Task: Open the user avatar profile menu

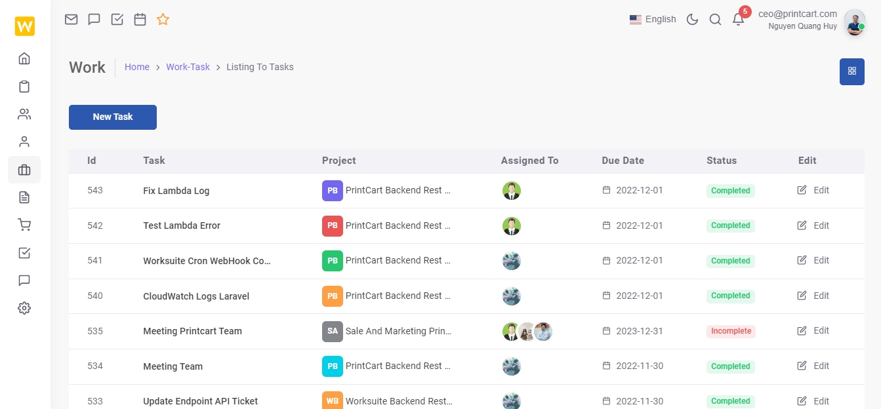Action: click(x=854, y=22)
